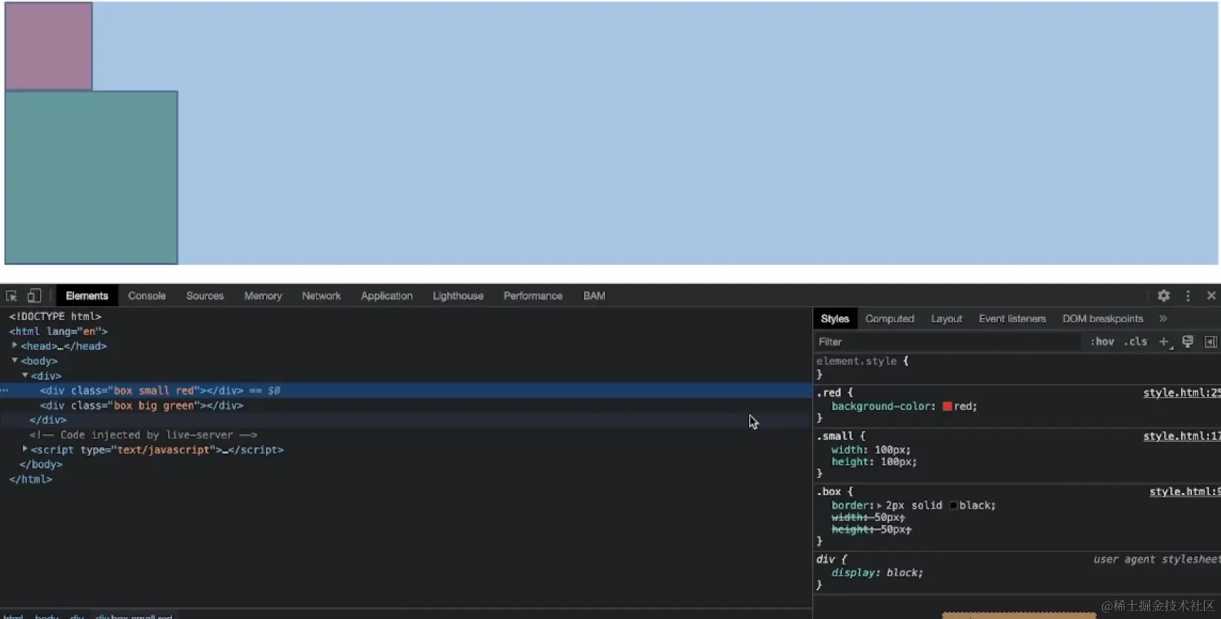Click the .box selector text
Screen dimensions: 1221x619
coord(828,492)
